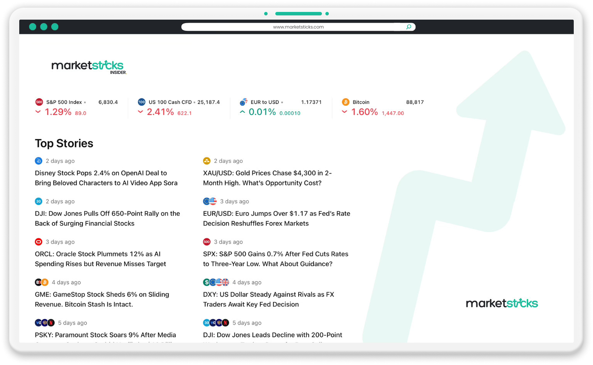Click the EUR to USD change 0.00010
Viewport: 593px width, 365px height.
coord(290,113)
